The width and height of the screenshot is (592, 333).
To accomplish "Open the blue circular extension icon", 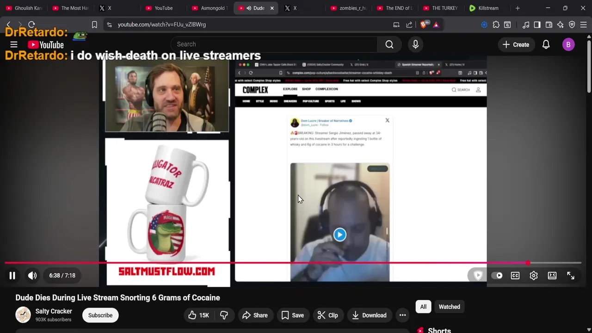I will point(484,25).
